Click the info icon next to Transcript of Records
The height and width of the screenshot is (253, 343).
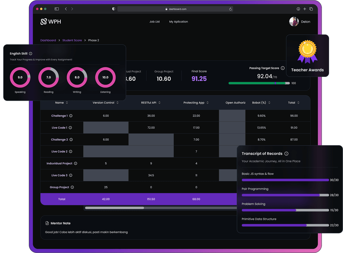click(x=286, y=154)
